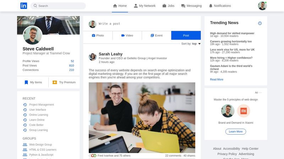Open the Messaging tab
The width and height of the screenshot is (284, 159).
pyautogui.click(x=191, y=6)
